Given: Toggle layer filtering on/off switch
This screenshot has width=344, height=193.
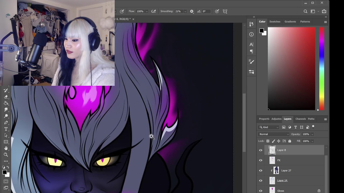Looking at the screenshot, I should [313, 127].
